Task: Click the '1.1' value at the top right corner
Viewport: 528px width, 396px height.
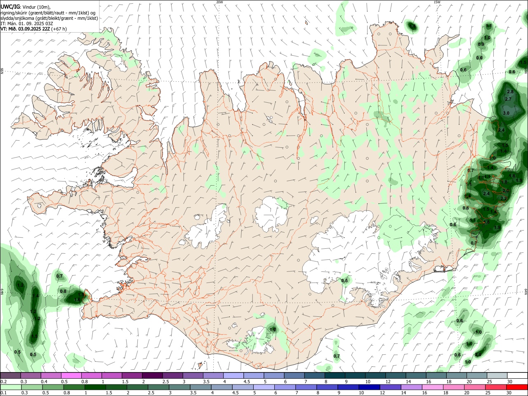Action: [x=489, y=26]
